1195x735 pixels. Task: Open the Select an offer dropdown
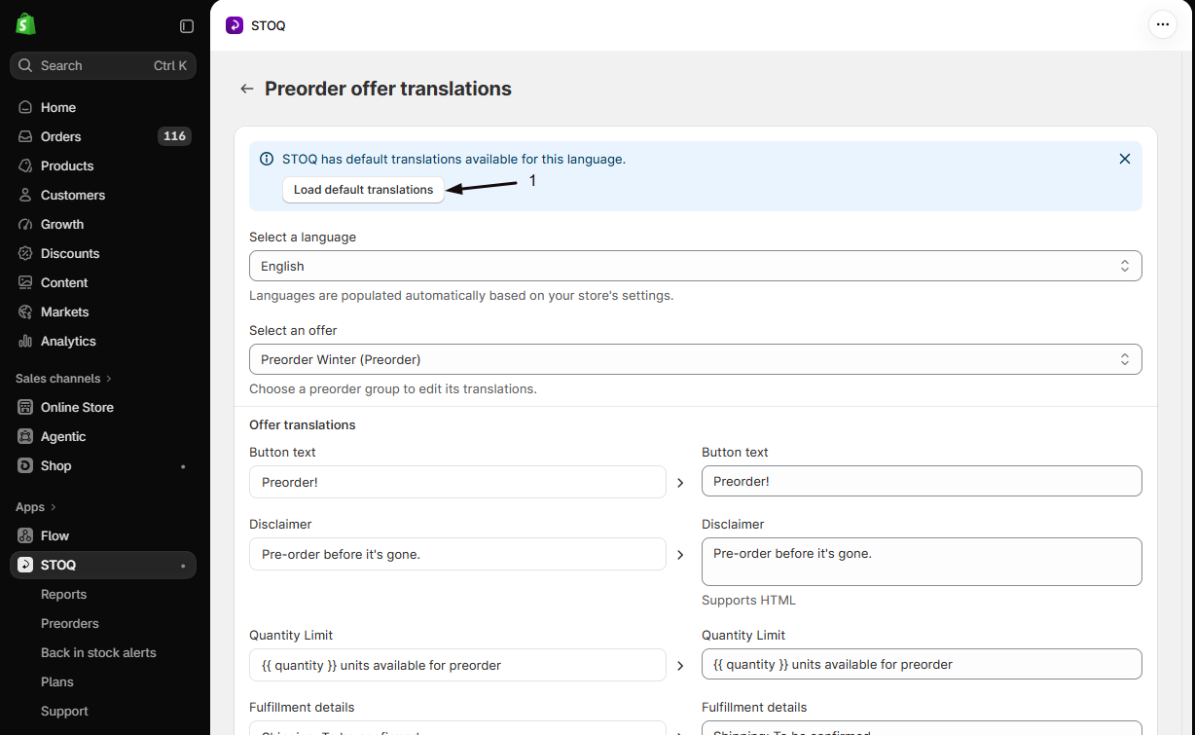pyautogui.click(x=696, y=359)
